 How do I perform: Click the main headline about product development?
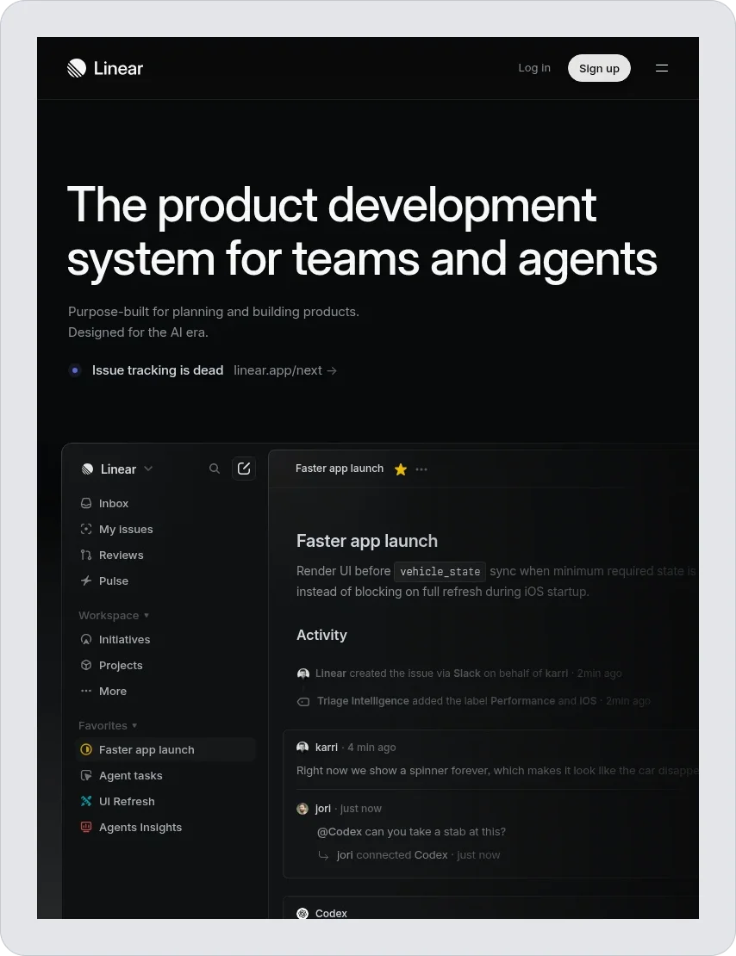362,232
